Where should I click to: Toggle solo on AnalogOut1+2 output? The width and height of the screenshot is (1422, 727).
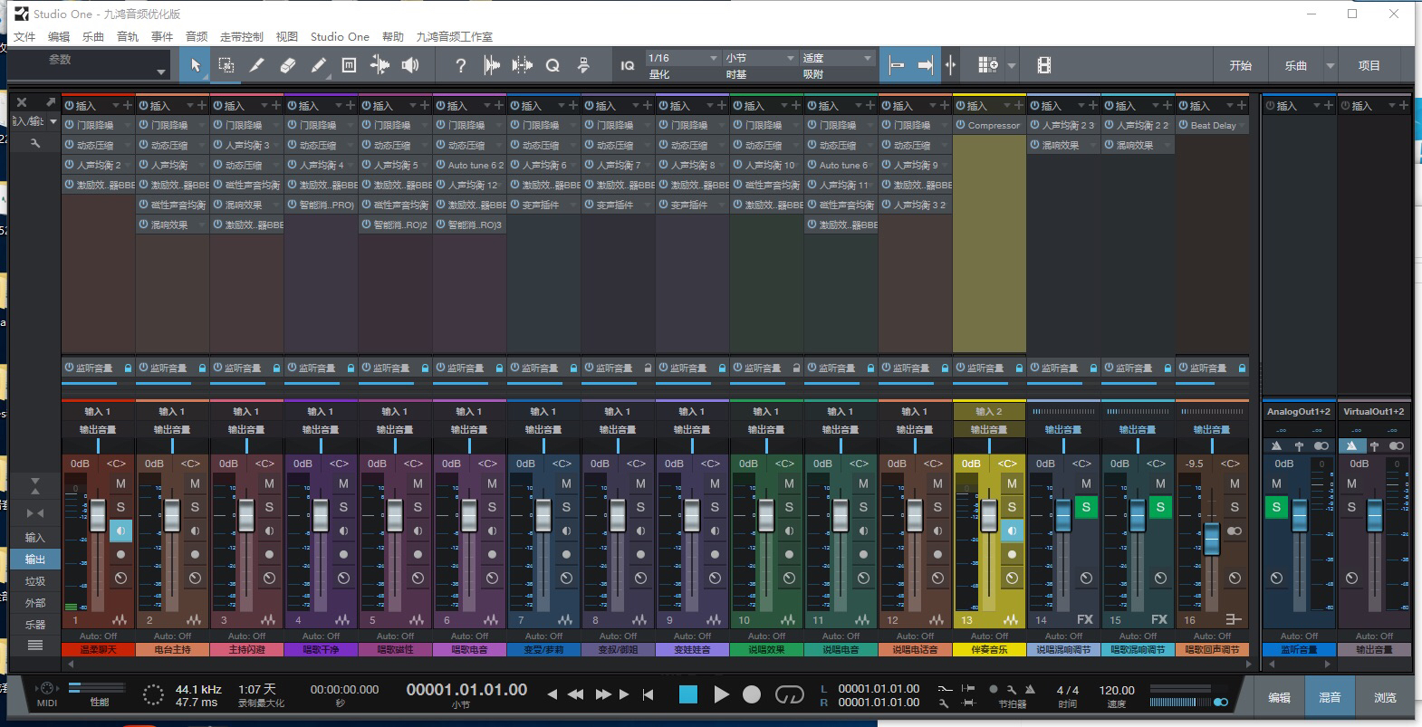coord(1276,507)
